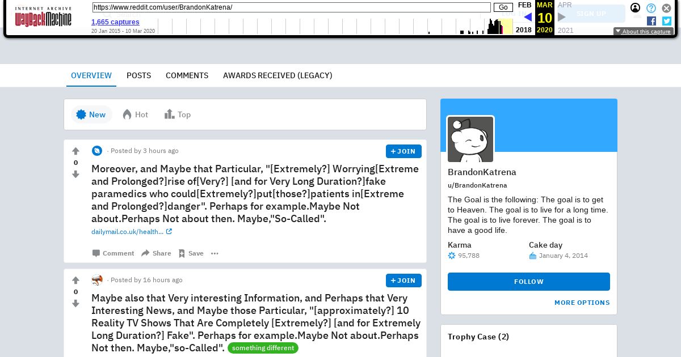Click the Cake day date January 4, 2014
This screenshot has width=681, height=357.
coord(563,256)
